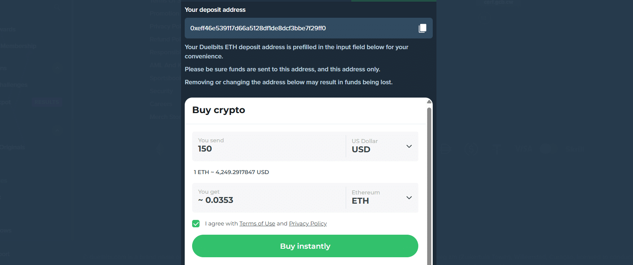
Task: Select the USD Coin payment icon
Action: coord(471,149)
